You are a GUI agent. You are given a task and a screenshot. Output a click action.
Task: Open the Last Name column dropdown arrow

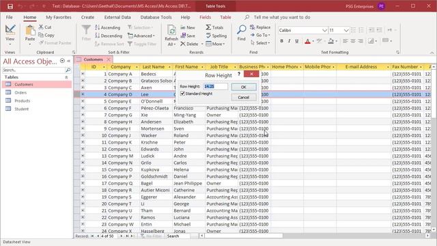(169, 67)
